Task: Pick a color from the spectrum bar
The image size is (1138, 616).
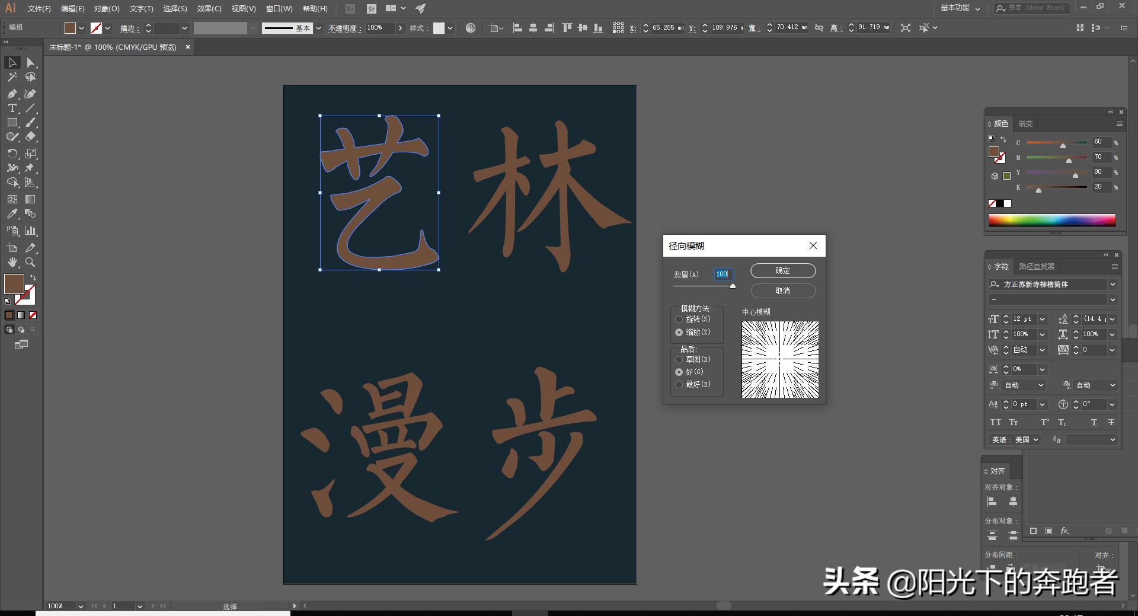Action: [1052, 220]
